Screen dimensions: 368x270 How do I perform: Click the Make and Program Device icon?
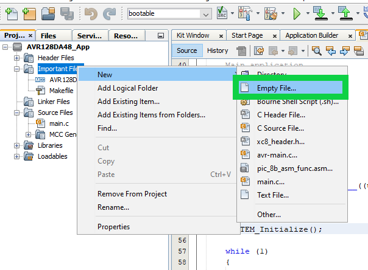point(319,13)
